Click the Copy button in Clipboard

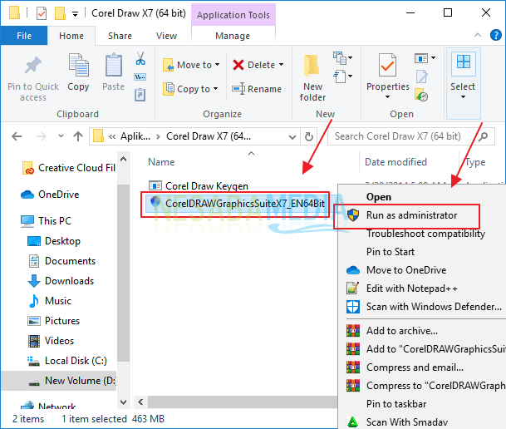tap(78, 72)
